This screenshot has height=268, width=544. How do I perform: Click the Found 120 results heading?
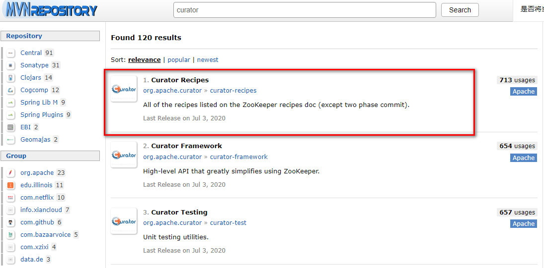146,38
